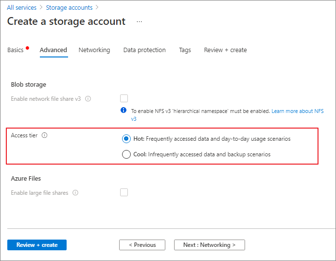Click the Previous button

click(142, 245)
